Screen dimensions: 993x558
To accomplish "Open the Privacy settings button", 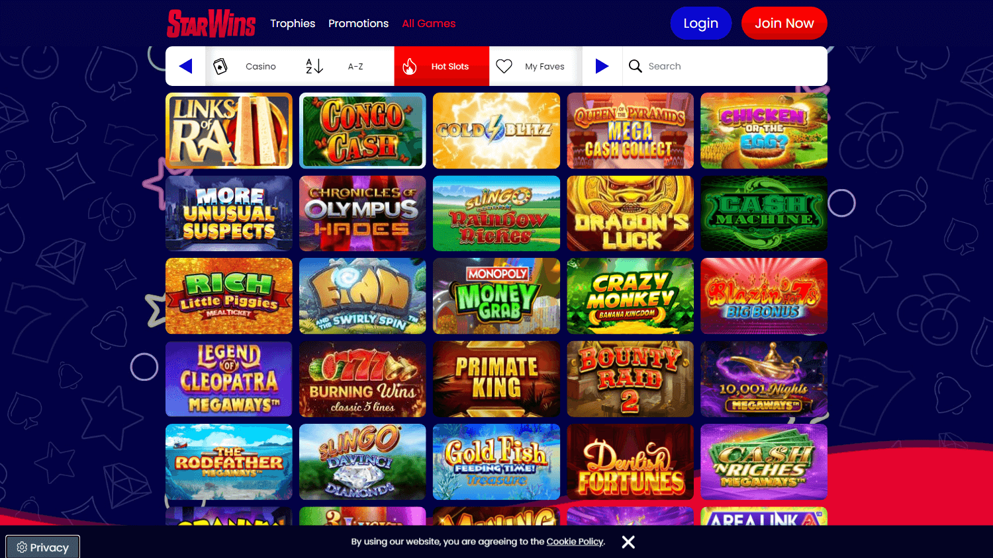I will pyautogui.click(x=43, y=547).
